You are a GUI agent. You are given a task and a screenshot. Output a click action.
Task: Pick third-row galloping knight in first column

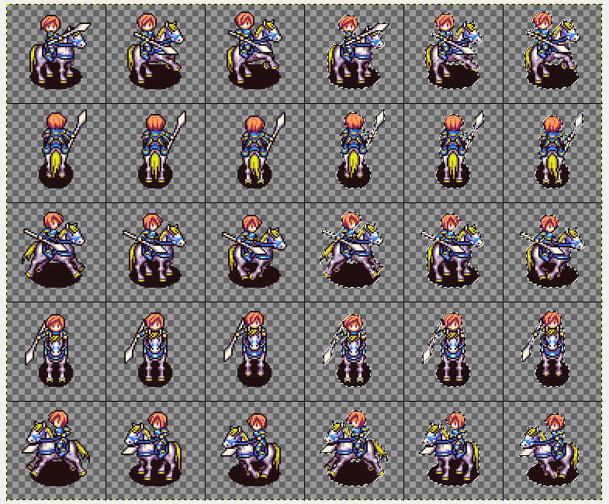coord(54,249)
